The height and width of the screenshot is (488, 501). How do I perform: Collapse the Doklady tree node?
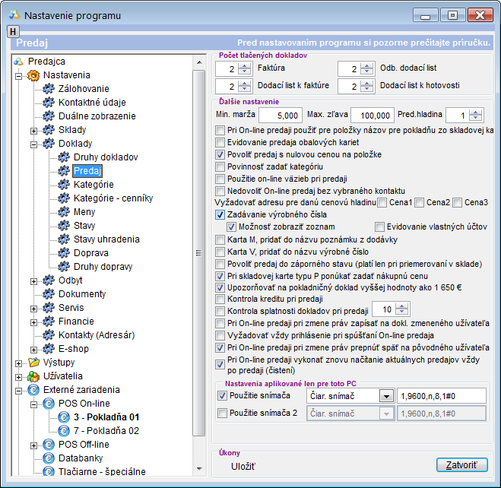34,144
